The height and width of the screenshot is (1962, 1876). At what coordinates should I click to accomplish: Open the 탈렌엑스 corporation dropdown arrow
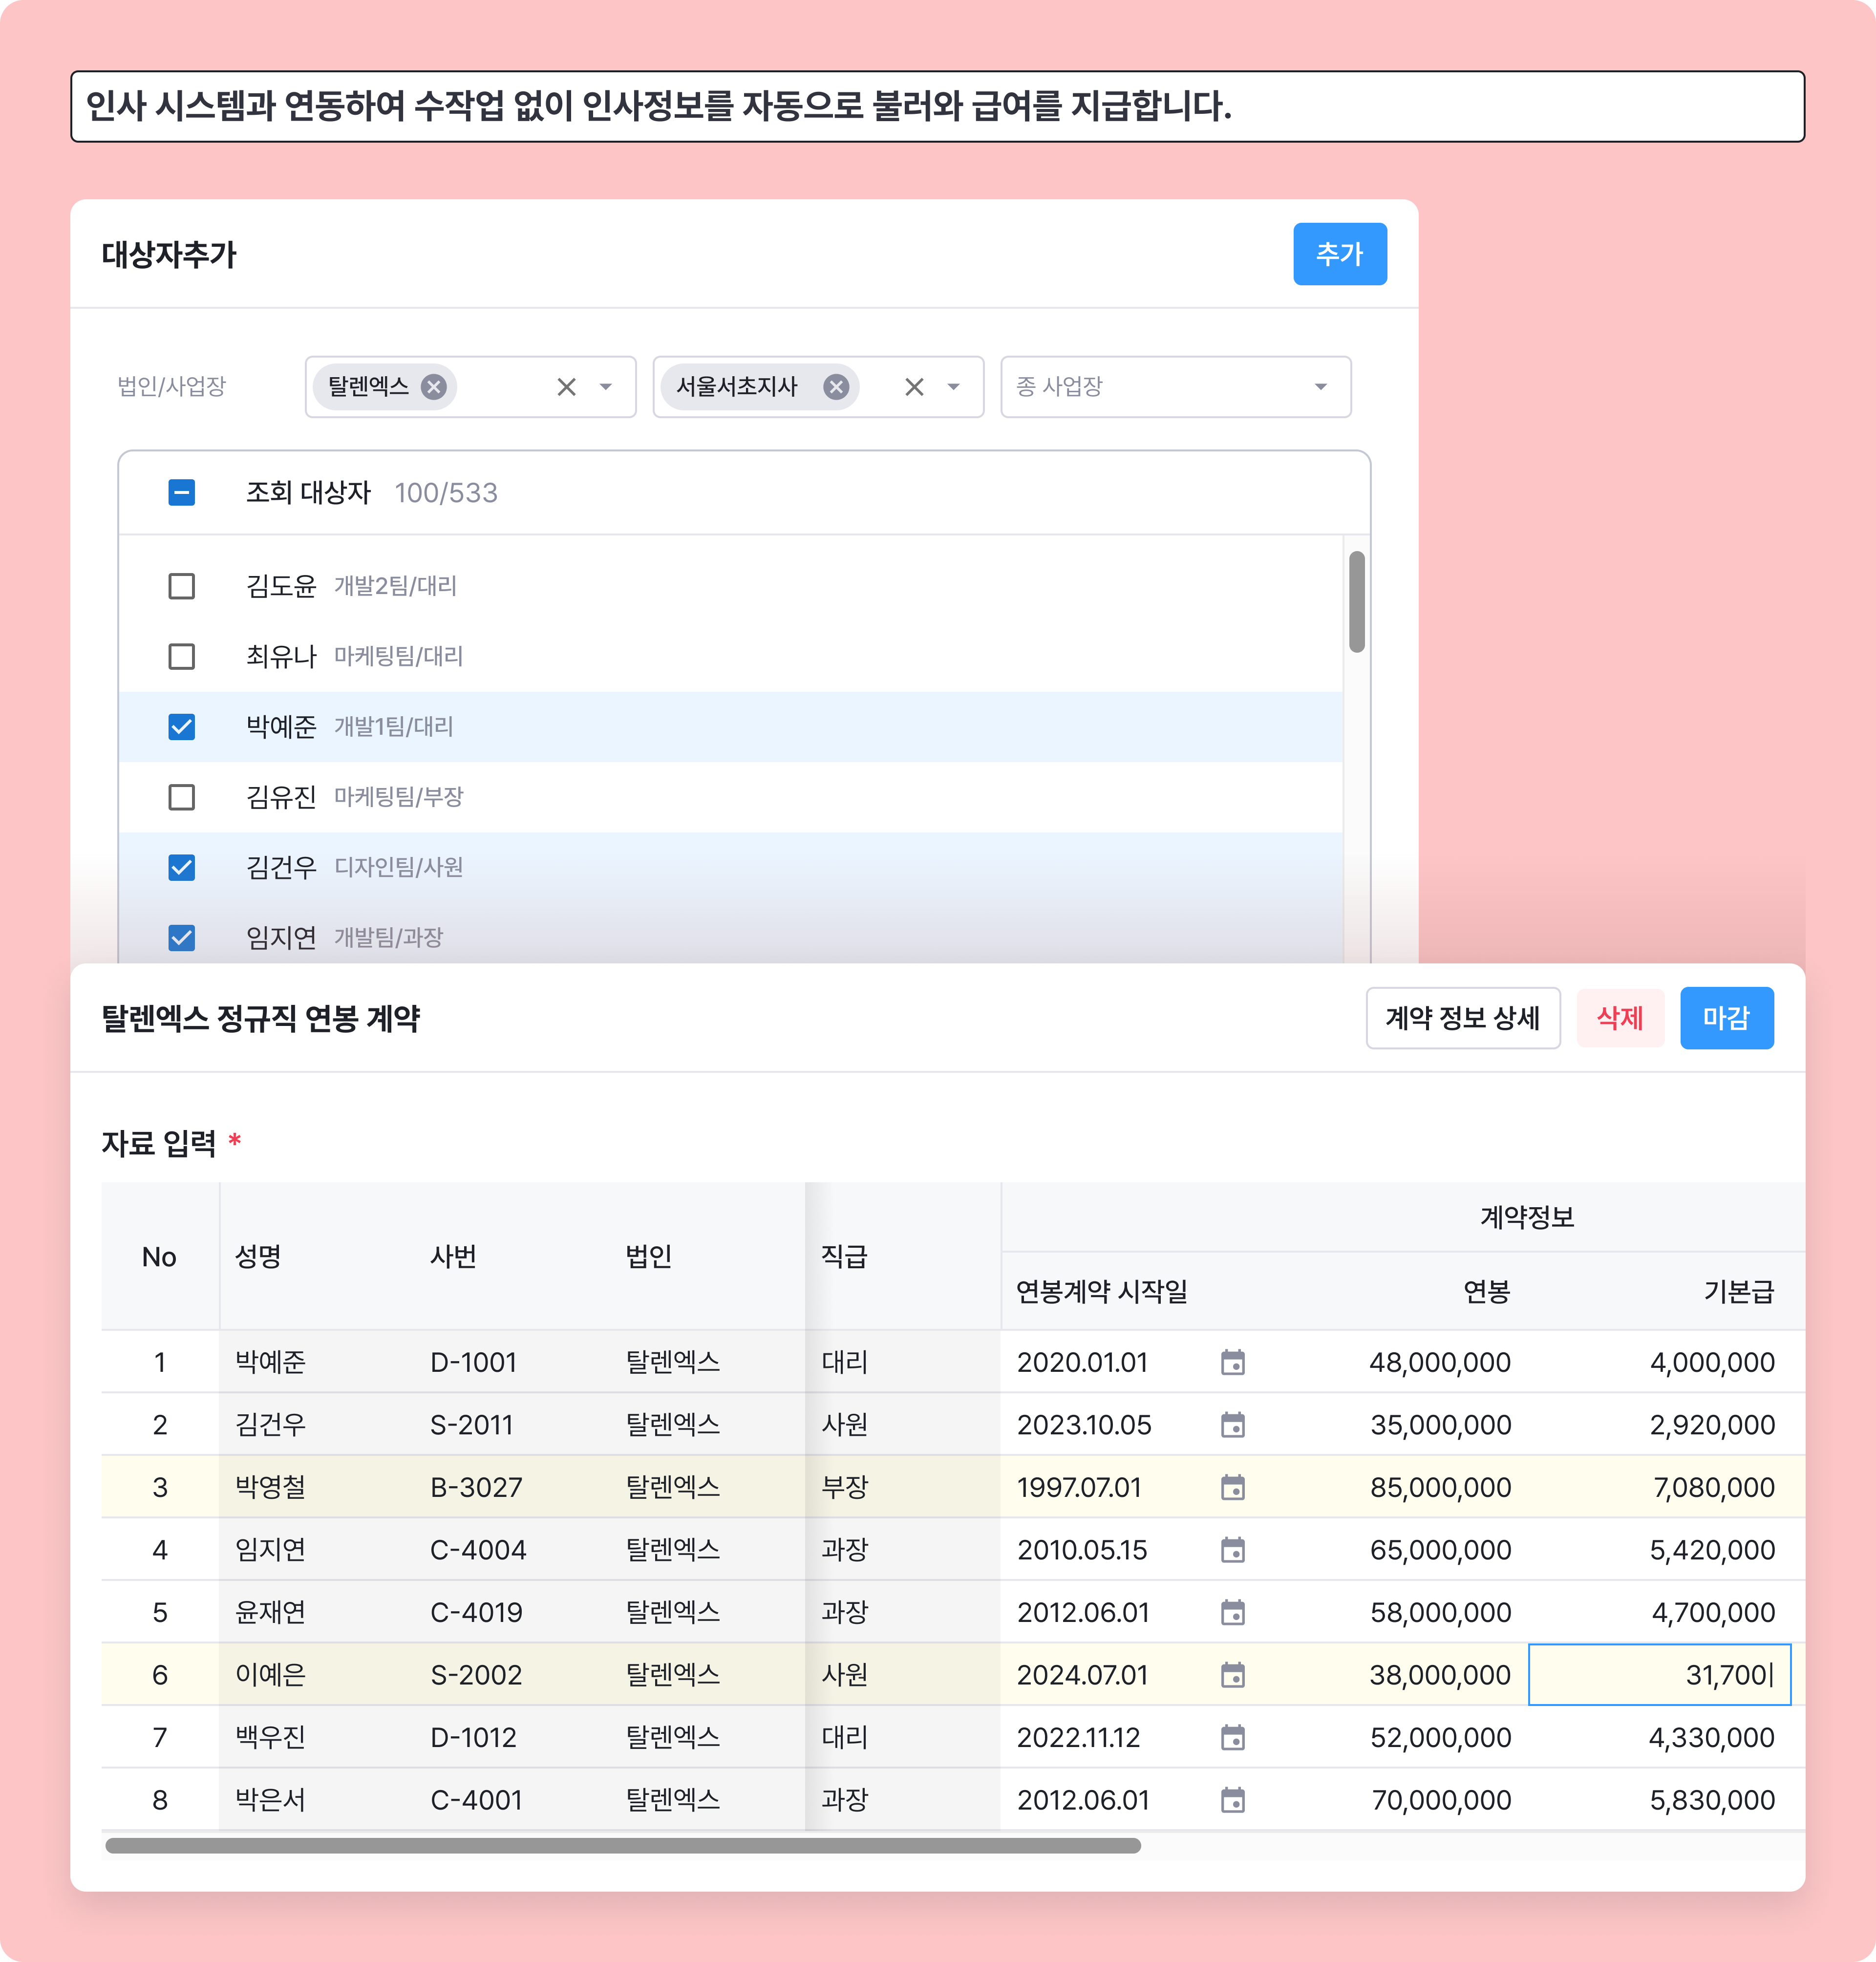pos(605,387)
